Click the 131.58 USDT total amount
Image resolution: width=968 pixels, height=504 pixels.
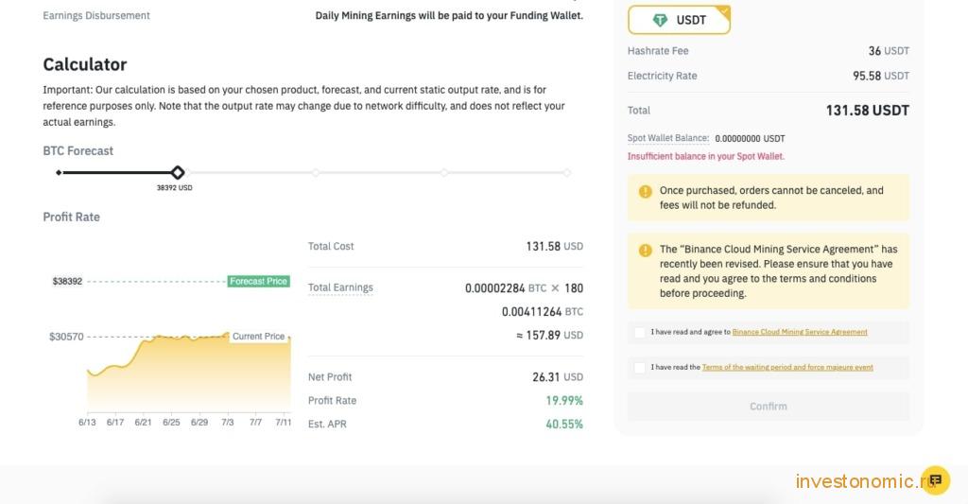[x=868, y=111]
